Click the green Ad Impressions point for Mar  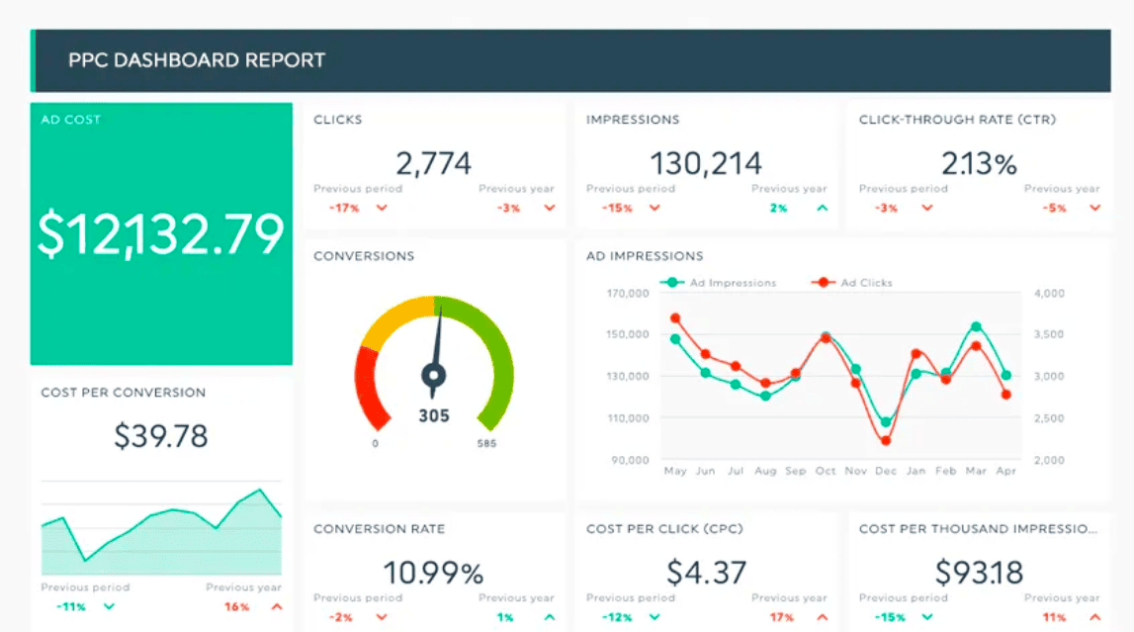tap(976, 326)
